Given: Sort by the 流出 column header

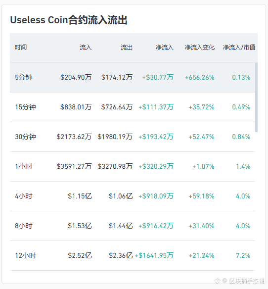Looking at the screenshot, I should tap(127, 48).
